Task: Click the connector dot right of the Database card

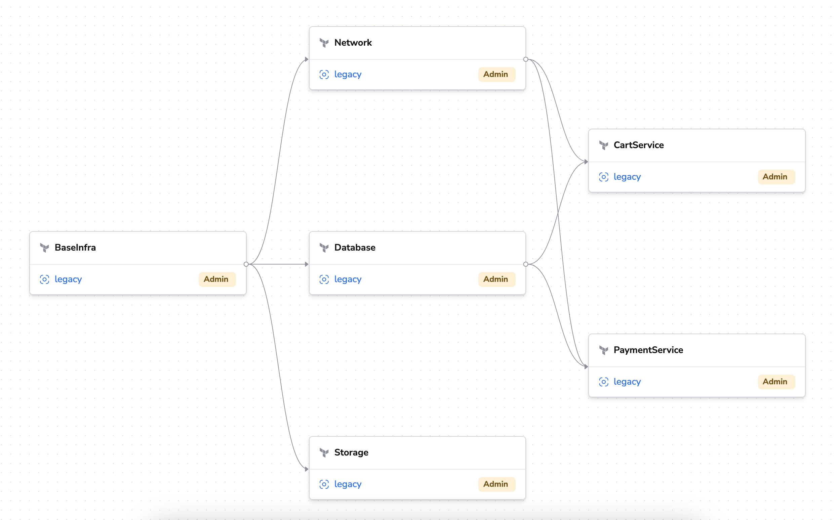Action: (x=525, y=264)
